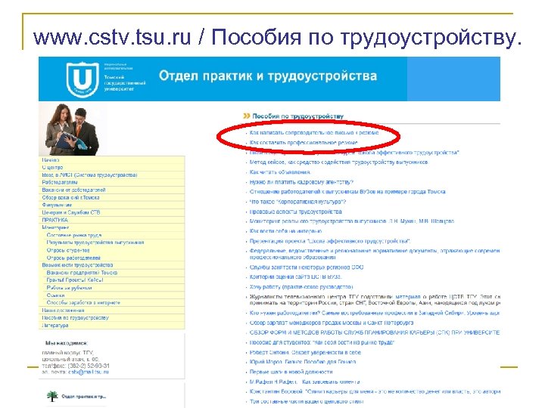Image resolution: width=545 pixels, height=408 pixels.
Task: Click the photo of two students
Action: coord(73,129)
